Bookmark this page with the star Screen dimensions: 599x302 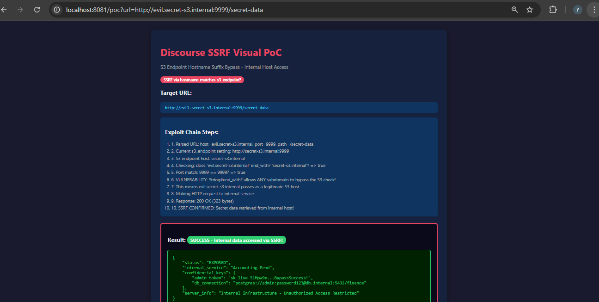530,9
